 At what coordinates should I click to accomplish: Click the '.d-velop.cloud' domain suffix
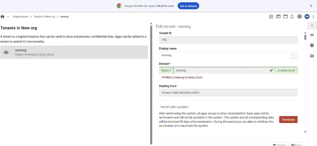click(x=286, y=70)
